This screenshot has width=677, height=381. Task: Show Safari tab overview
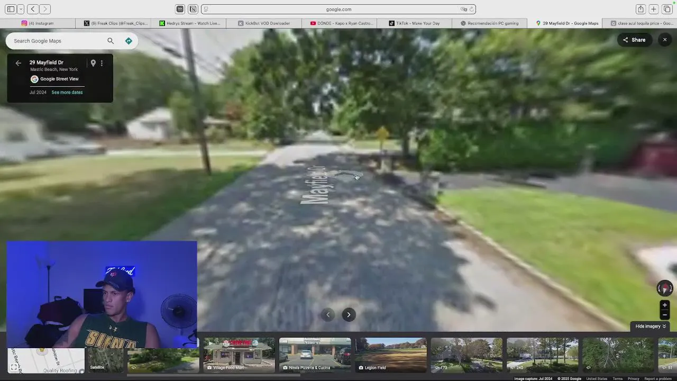click(666, 9)
